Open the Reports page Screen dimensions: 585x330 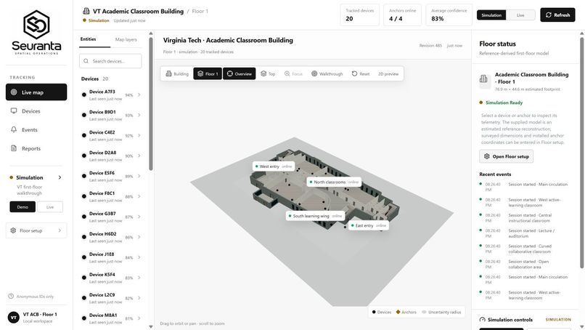pyautogui.click(x=36, y=148)
